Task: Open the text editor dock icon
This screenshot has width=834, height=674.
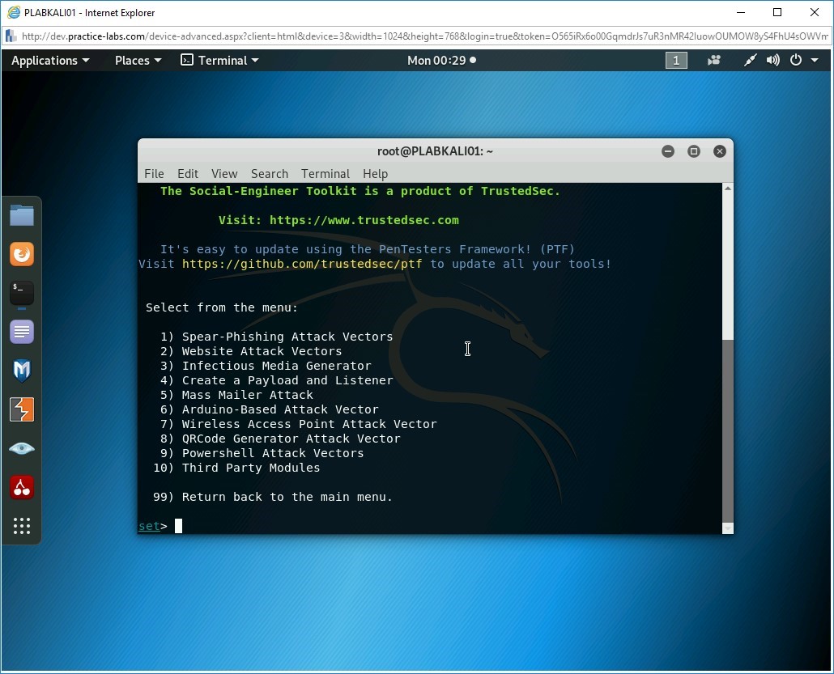Action: (x=22, y=332)
